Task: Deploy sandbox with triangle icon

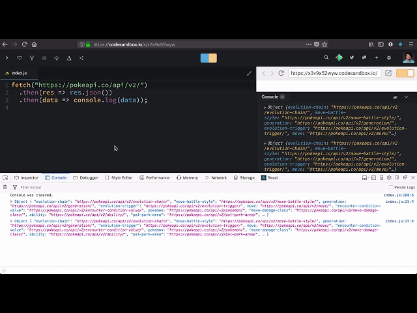Action: pos(69,58)
